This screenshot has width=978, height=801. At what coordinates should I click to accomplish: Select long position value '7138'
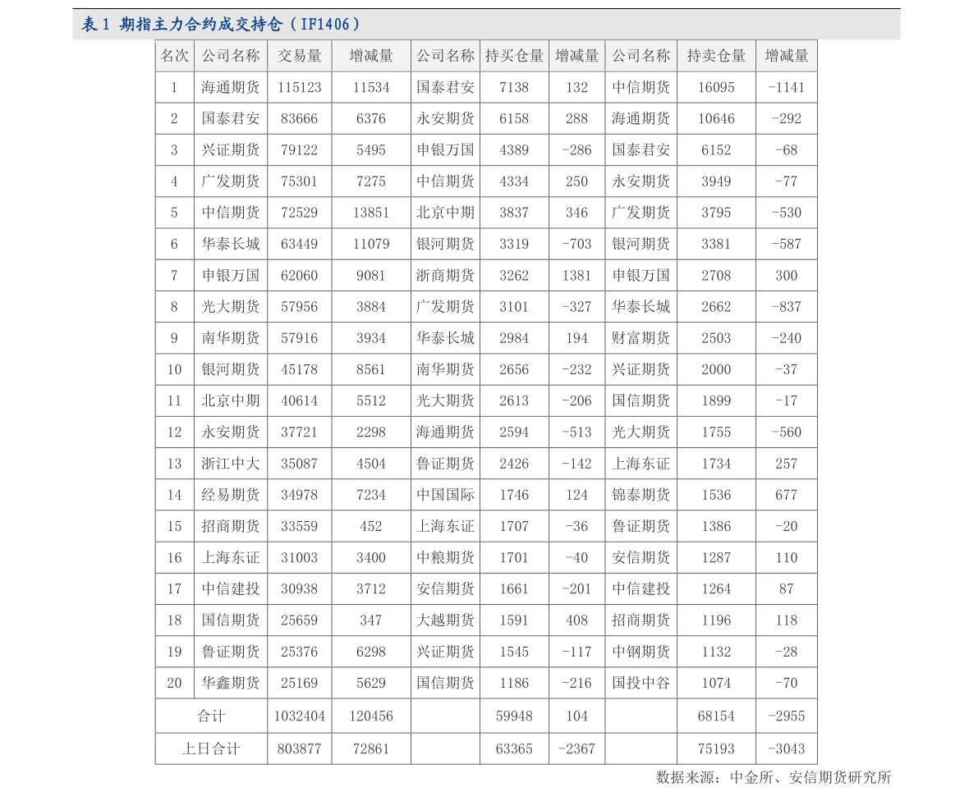[514, 87]
